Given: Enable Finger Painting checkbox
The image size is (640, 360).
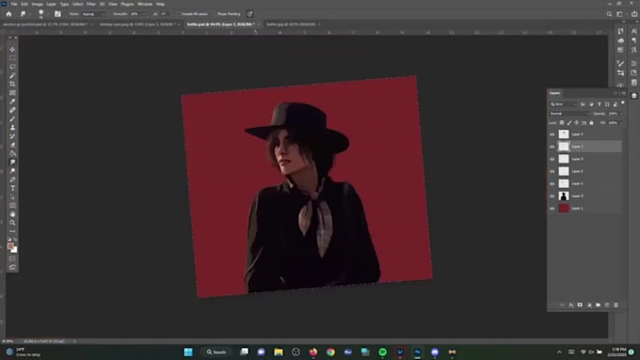Looking at the screenshot, I should [216, 14].
